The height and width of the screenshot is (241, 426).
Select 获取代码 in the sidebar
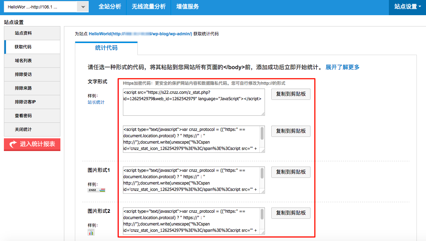point(32,47)
